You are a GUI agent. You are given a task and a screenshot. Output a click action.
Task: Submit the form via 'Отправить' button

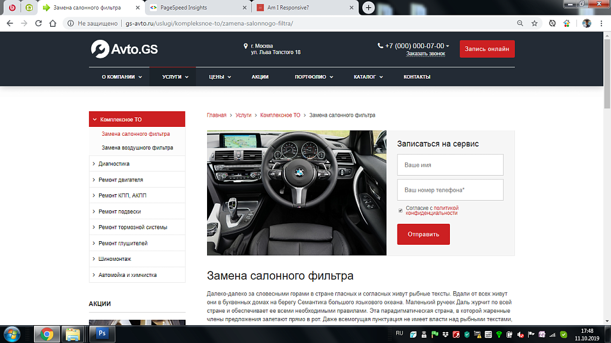tap(423, 234)
